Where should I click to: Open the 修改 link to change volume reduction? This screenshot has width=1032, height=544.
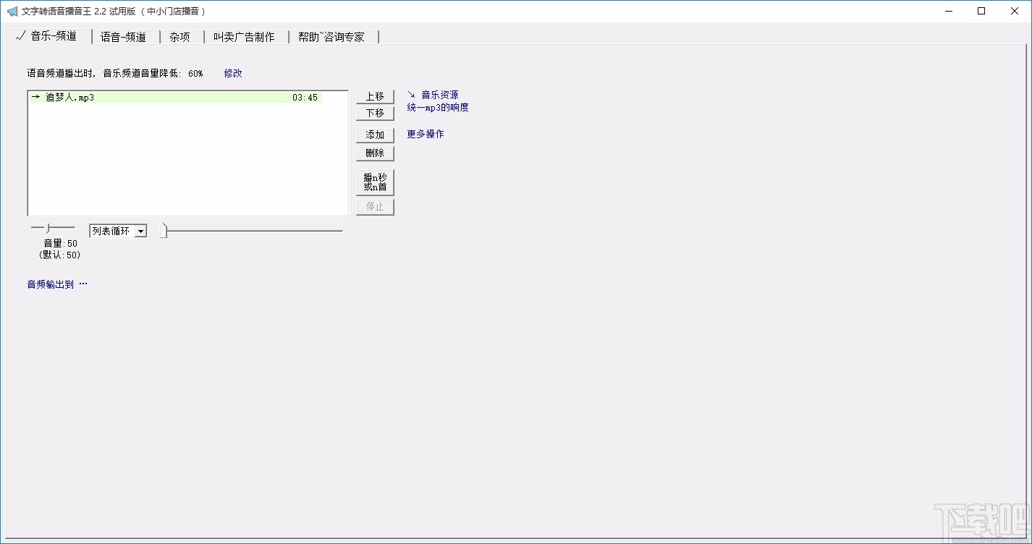[232, 73]
